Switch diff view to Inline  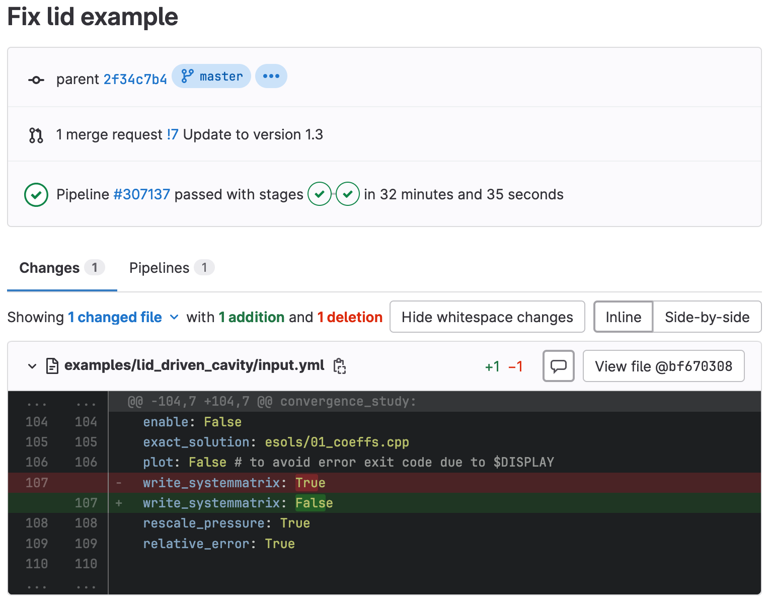coord(623,317)
